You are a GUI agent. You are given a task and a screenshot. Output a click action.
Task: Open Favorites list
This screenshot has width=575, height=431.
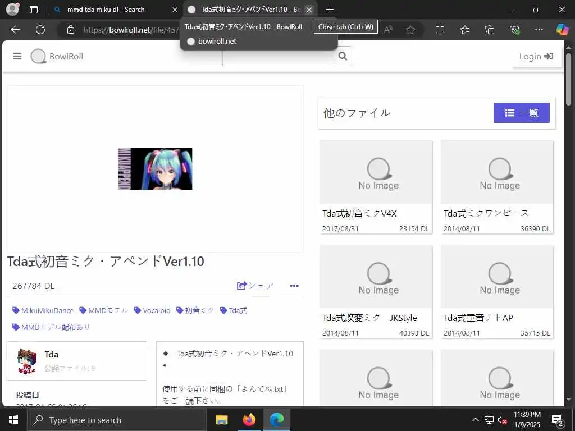[x=465, y=30]
